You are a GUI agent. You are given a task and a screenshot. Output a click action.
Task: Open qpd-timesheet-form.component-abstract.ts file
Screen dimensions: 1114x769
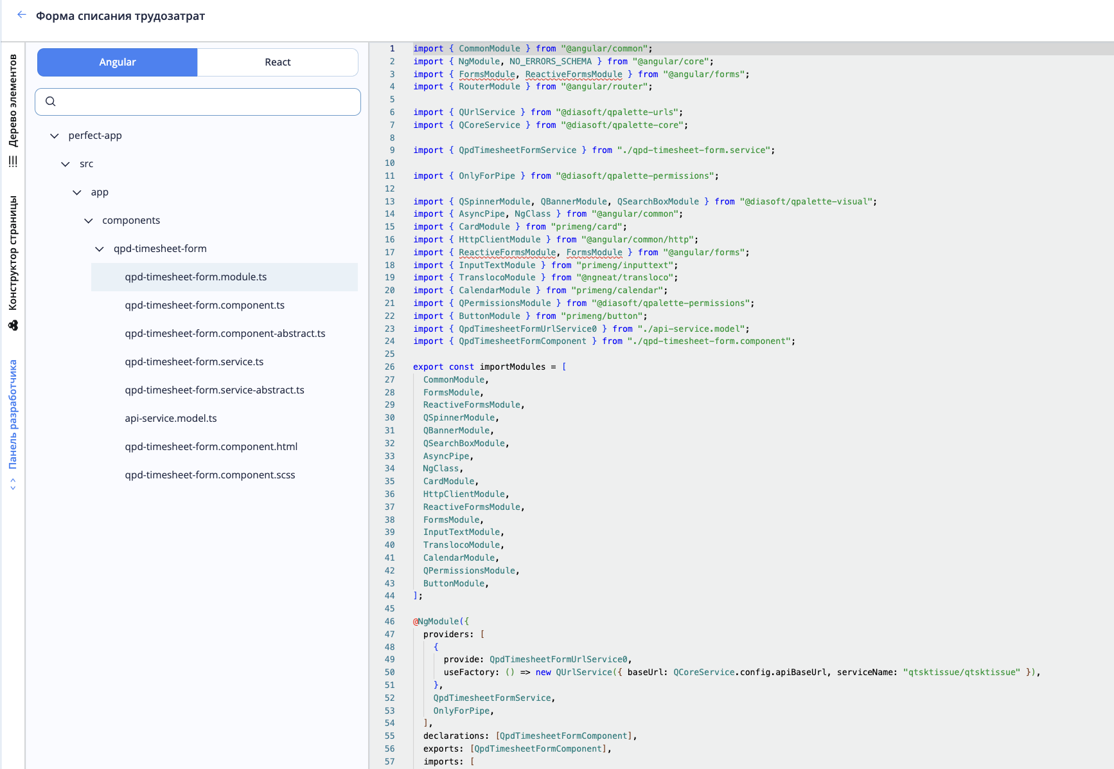tap(225, 334)
